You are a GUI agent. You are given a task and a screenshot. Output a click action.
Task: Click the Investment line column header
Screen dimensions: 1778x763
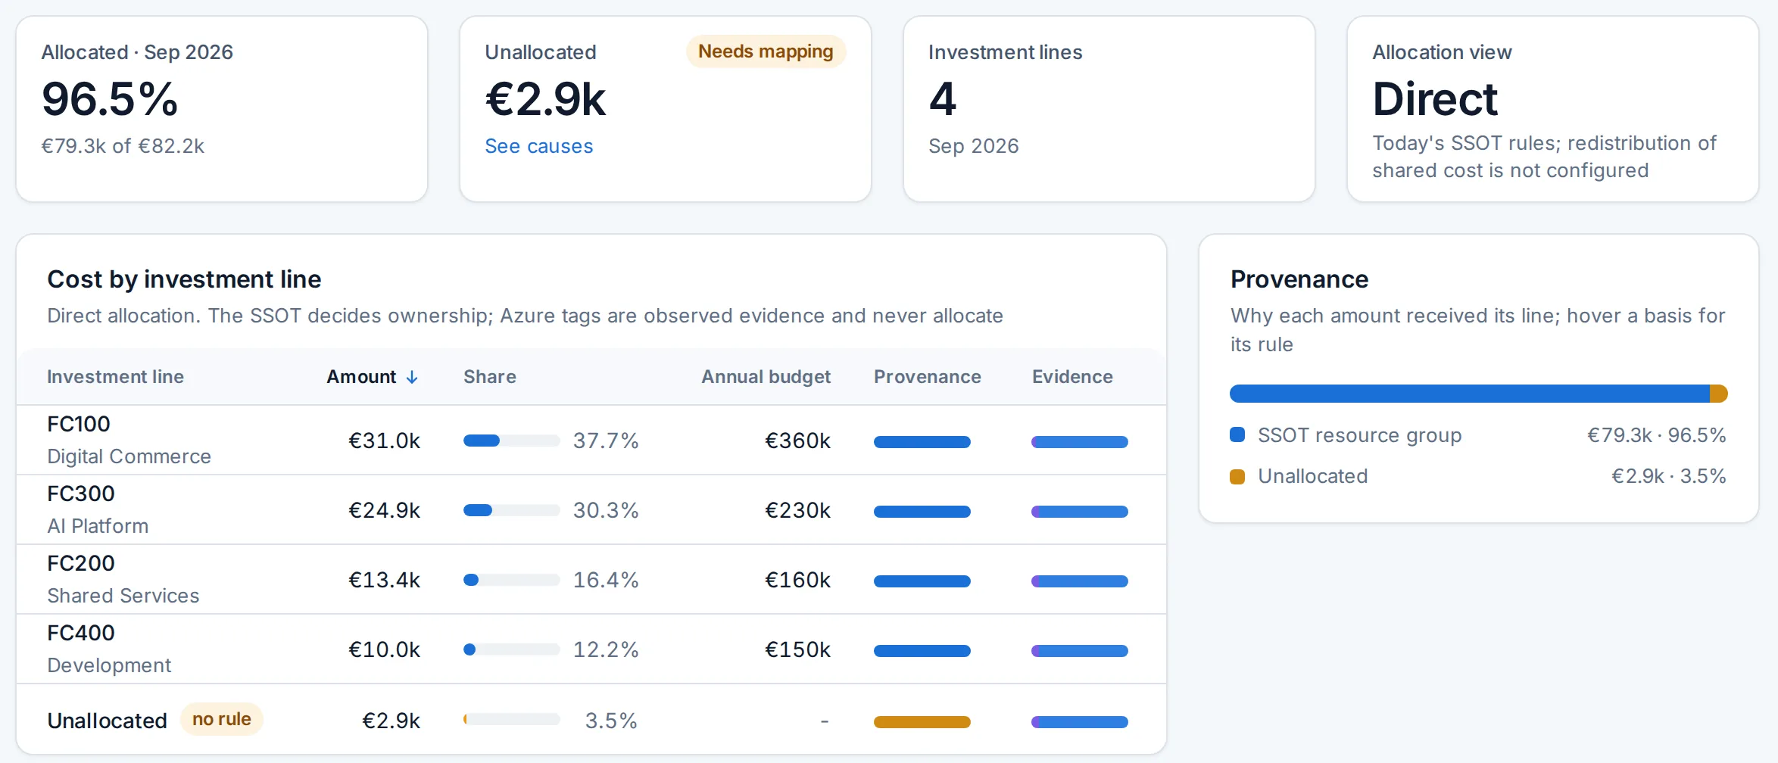coord(115,377)
